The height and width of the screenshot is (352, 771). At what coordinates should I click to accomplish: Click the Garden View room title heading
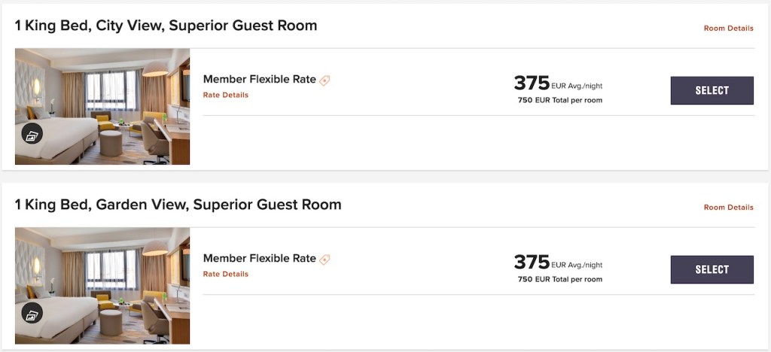(x=178, y=205)
